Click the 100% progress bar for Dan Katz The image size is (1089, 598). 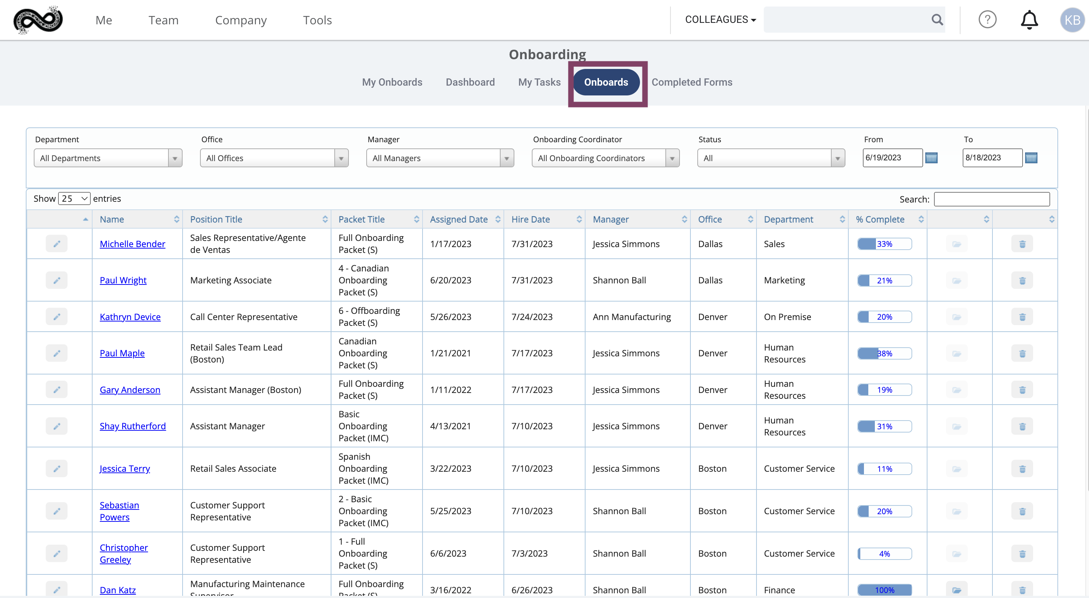884,590
